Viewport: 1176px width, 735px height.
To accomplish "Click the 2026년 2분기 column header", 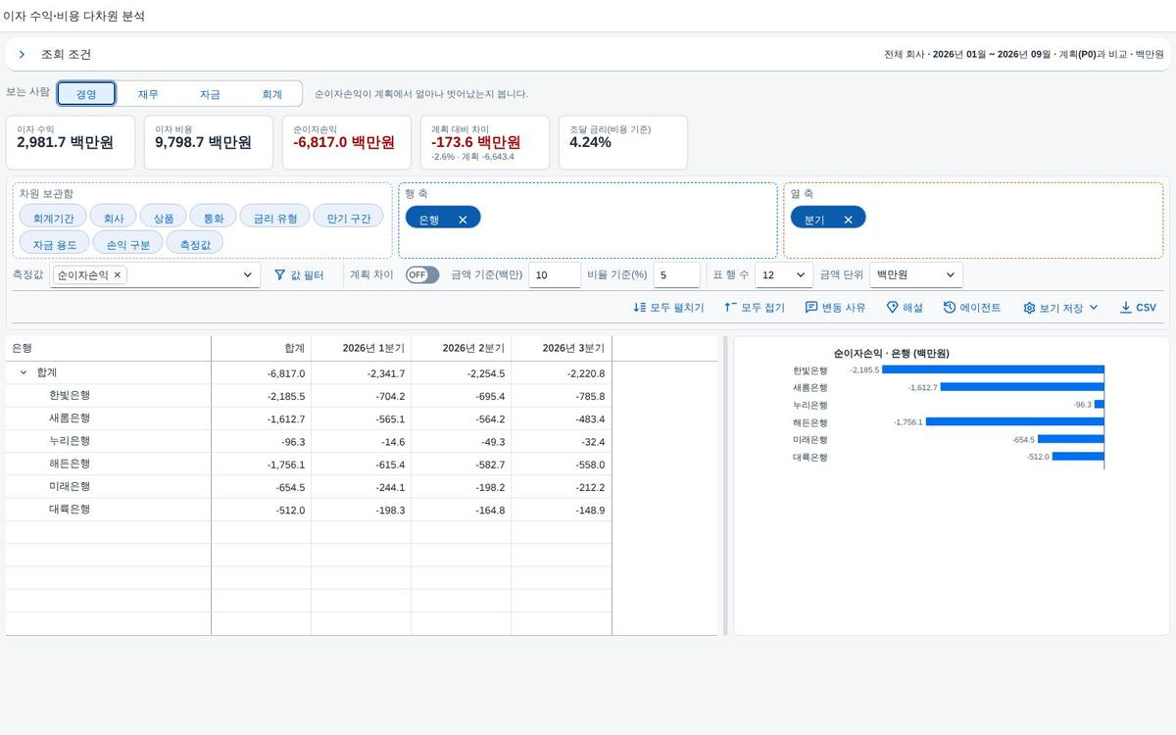I will click(x=462, y=348).
